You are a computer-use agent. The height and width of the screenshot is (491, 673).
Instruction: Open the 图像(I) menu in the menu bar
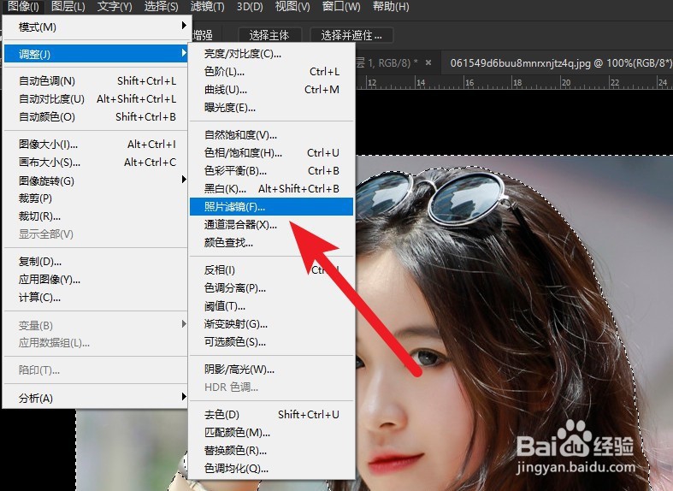pyautogui.click(x=23, y=7)
